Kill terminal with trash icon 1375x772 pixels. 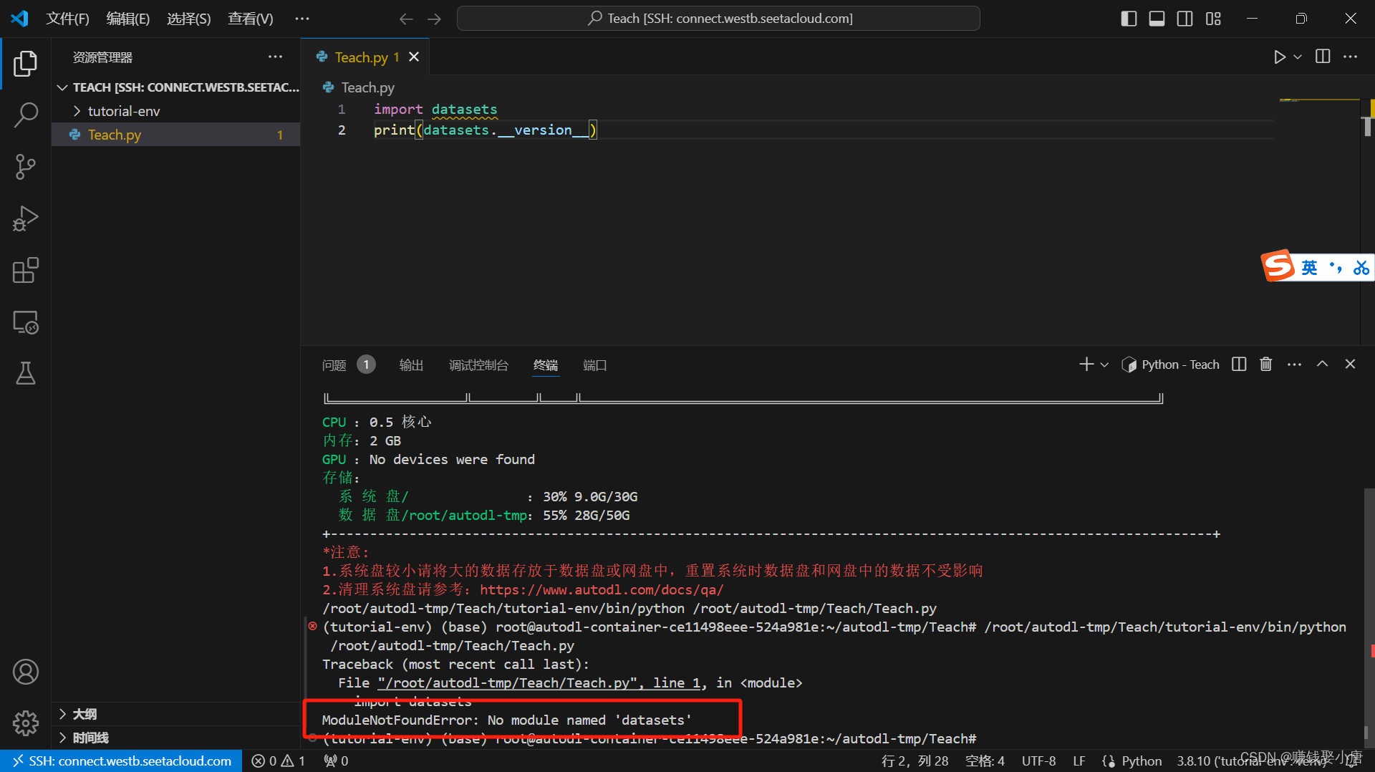(x=1266, y=365)
